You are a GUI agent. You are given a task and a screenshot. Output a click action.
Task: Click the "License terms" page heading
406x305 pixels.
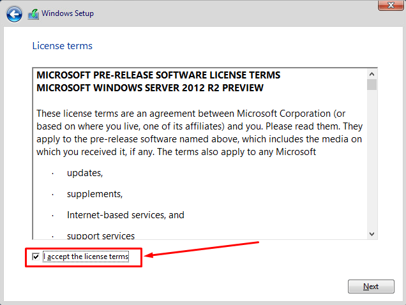[62, 46]
